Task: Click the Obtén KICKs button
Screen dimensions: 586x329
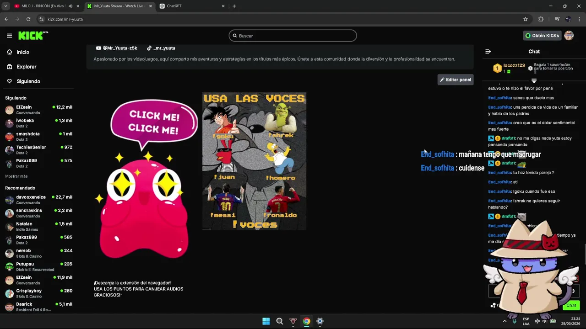Action: coord(542,36)
